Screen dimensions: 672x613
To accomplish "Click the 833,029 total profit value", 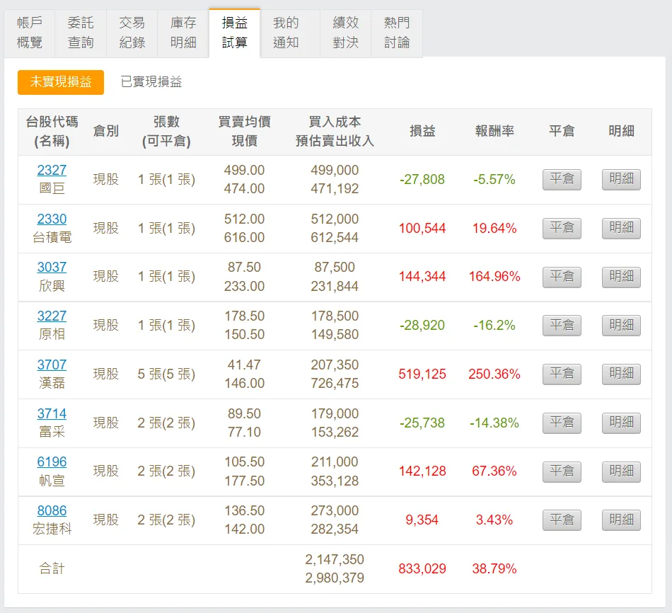I will point(422,569).
